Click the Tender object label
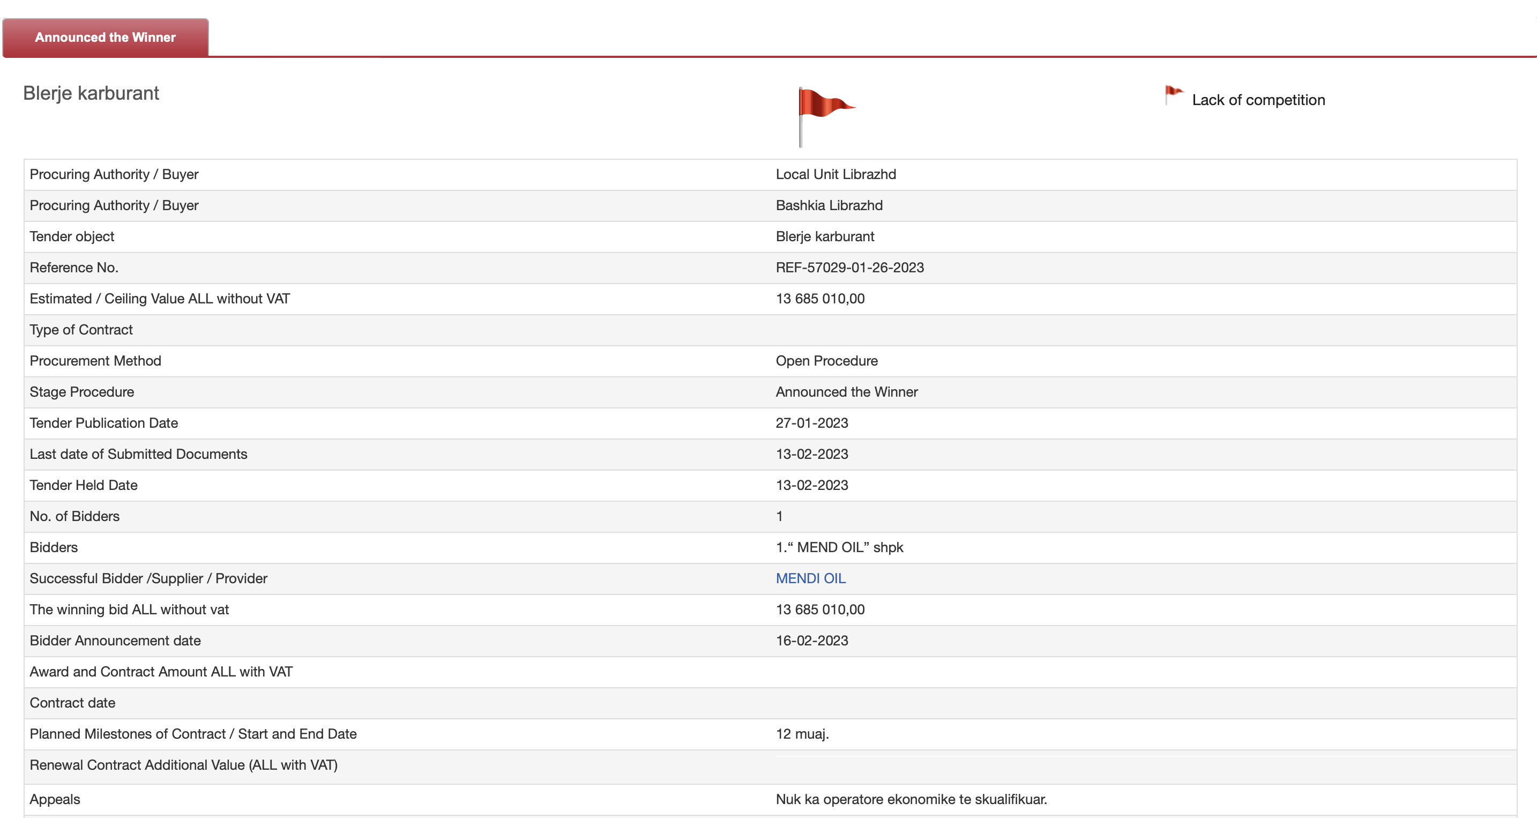This screenshot has height=818, width=1537. (x=72, y=236)
